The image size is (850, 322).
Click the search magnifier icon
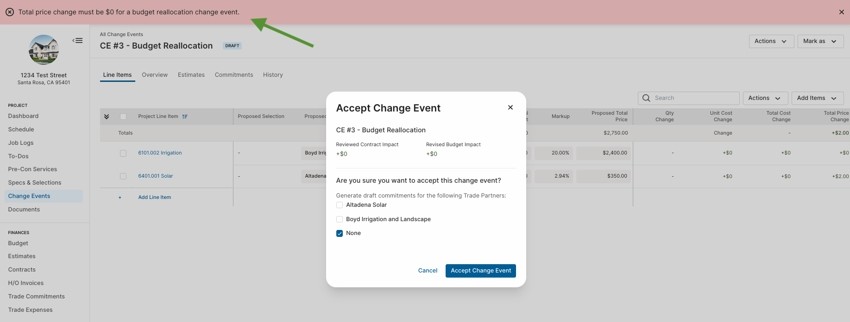(646, 98)
